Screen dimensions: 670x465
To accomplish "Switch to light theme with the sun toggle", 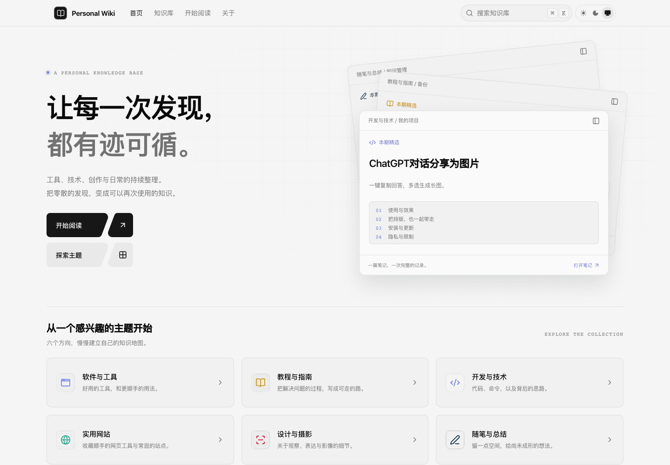I will click(x=583, y=13).
